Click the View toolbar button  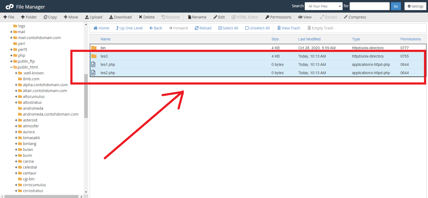point(305,17)
